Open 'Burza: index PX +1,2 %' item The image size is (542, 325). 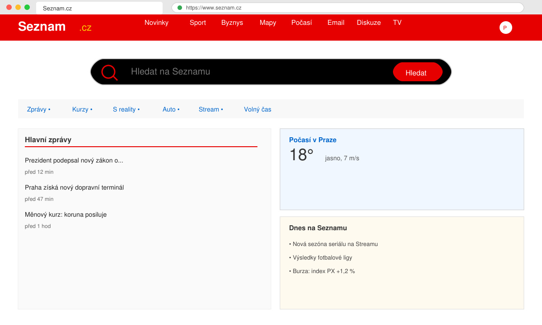322,271
